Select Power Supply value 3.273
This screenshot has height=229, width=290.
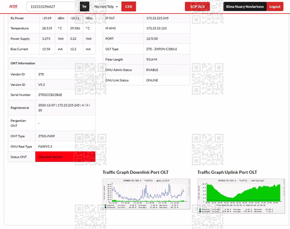[46, 39]
